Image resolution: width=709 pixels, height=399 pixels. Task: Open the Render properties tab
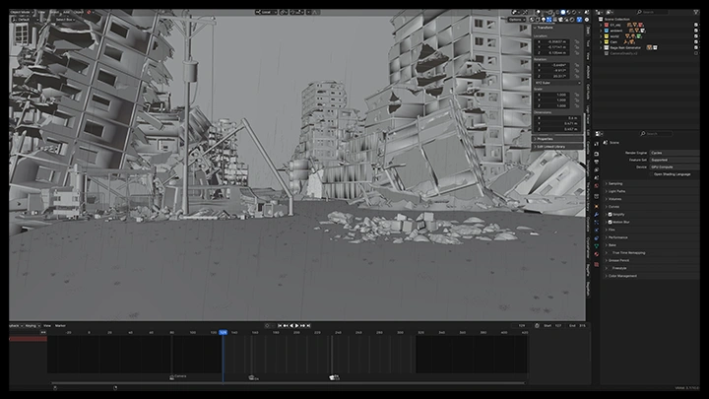(597, 154)
